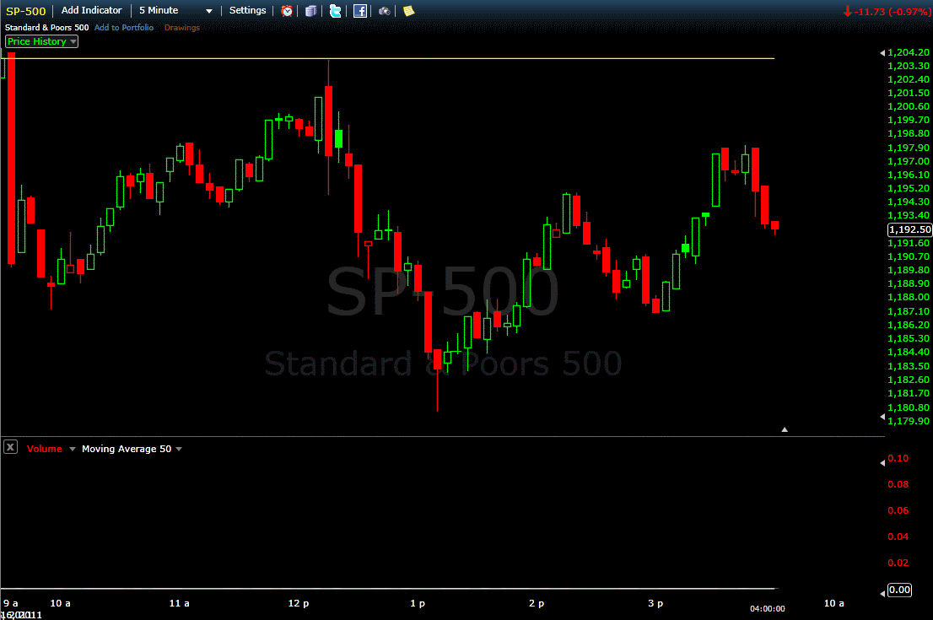Click the SP-500 ticker symbol
The image size is (933, 620).
click(25, 11)
